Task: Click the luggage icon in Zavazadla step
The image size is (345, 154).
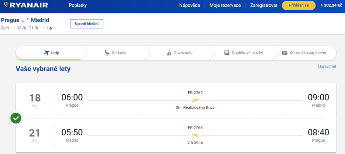Action: pos(169,53)
